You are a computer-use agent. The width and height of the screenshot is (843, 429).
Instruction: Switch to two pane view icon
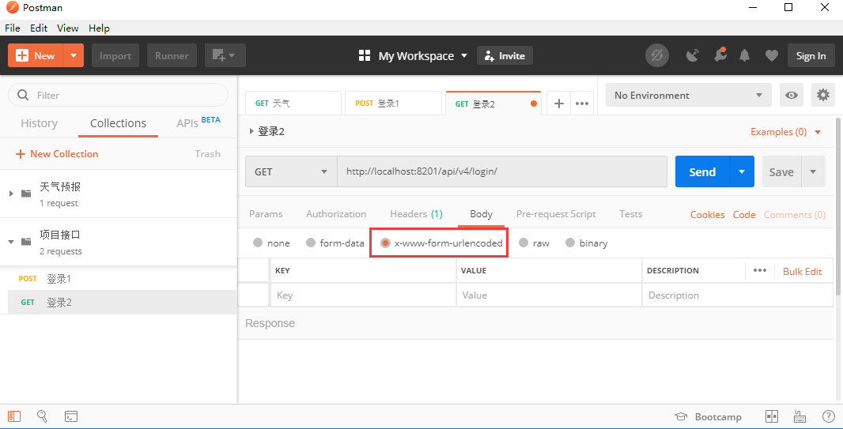coord(772,416)
